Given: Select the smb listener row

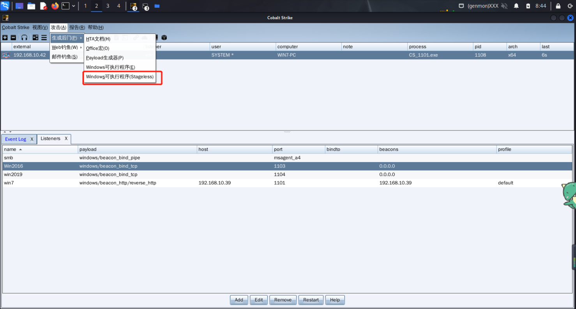Looking at the screenshot, I should 288,158.
